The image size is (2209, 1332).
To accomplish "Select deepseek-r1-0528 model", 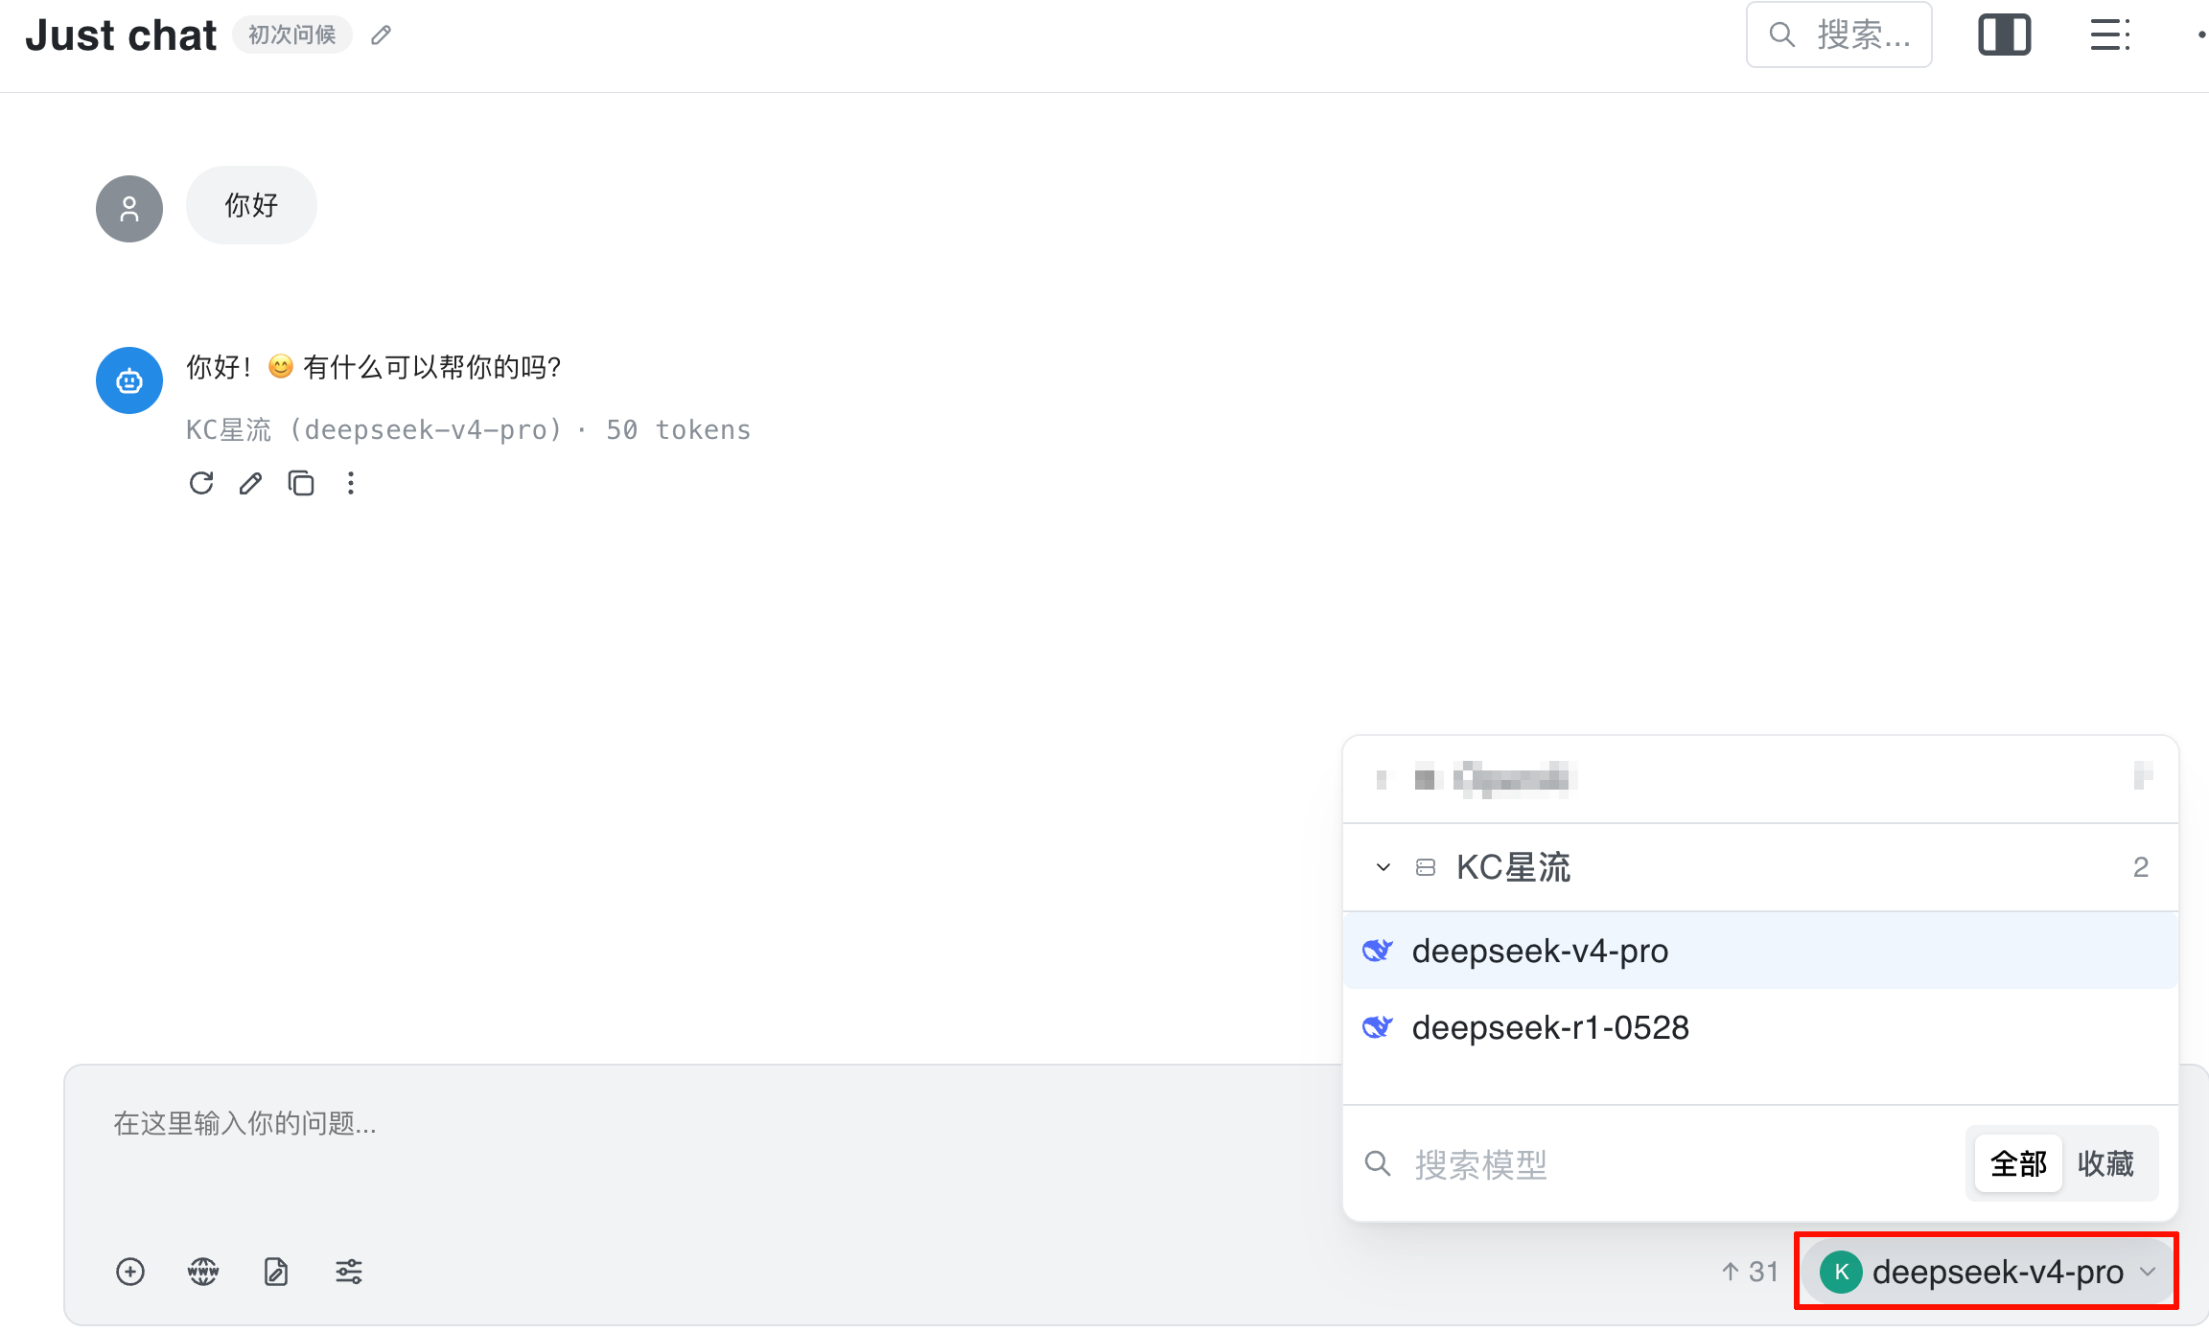I will [1760, 1027].
